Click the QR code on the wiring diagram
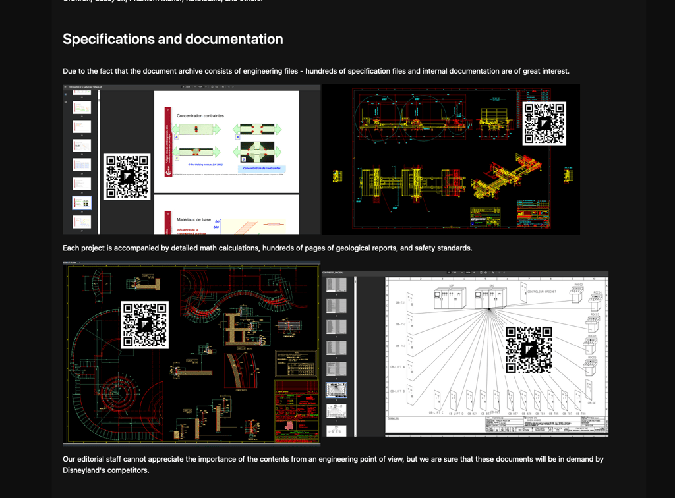Screen dimensions: 675x498 pyautogui.click(x=529, y=350)
